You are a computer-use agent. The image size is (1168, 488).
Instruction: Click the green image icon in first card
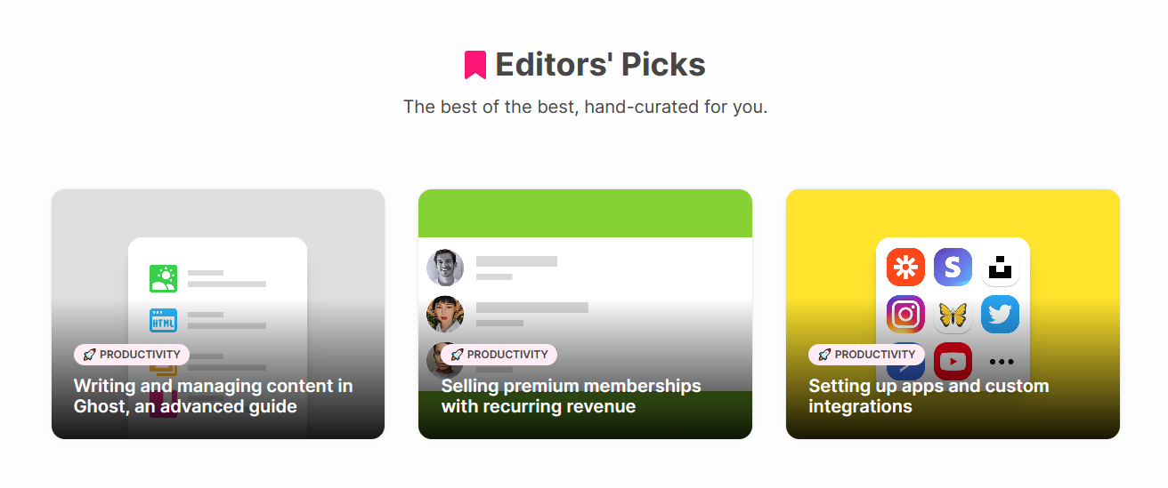[163, 278]
